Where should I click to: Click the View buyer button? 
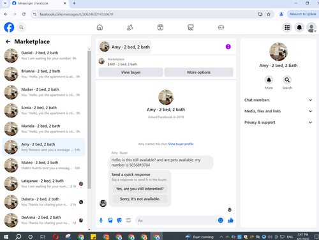click(x=131, y=72)
